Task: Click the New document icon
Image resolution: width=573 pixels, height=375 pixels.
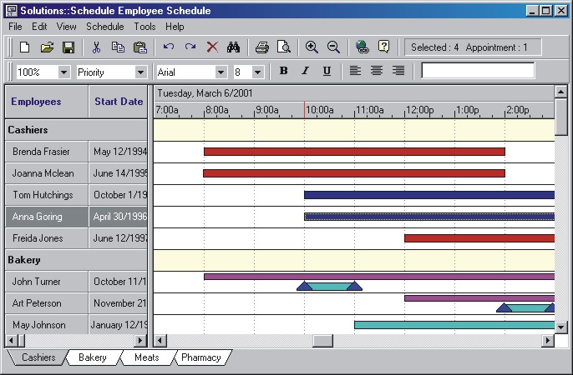Action: (24, 47)
